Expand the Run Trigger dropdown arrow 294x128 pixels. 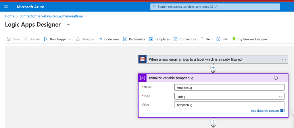70,39
